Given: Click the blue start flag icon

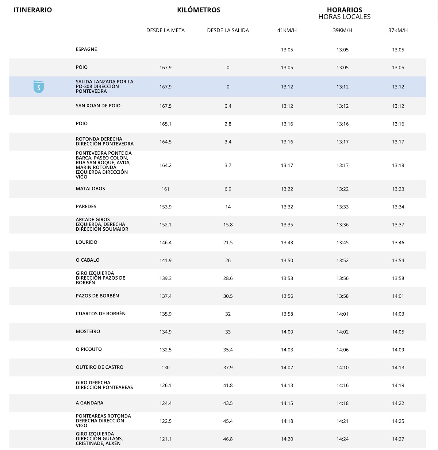Looking at the screenshot, I should click(38, 86).
